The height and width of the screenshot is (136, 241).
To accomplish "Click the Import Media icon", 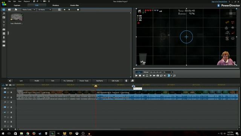I will (9, 9).
